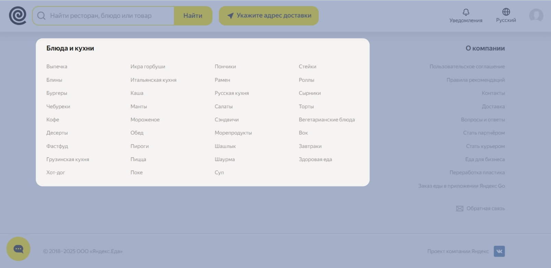551x268 pixels.
Task: Open the Контакты link
Action: 493,93
